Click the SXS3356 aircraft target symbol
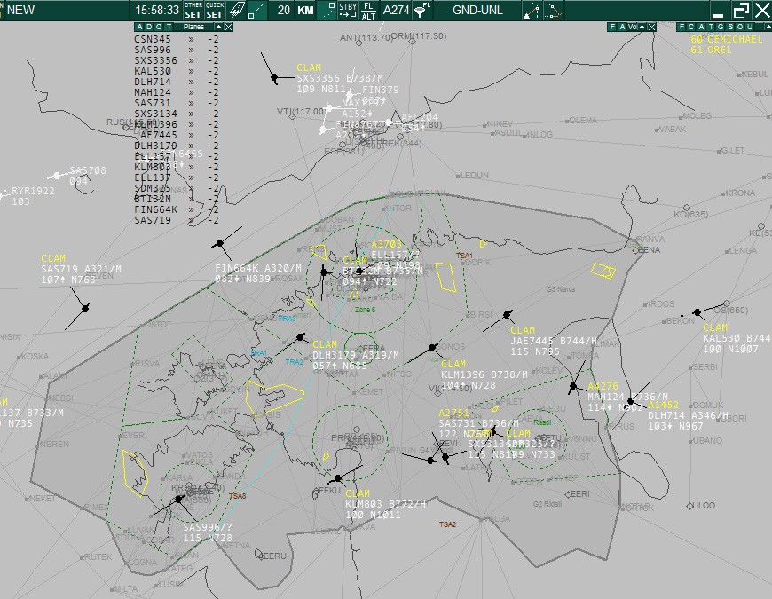Image resolution: width=772 pixels, height=599 pixels. pos(274,77)
